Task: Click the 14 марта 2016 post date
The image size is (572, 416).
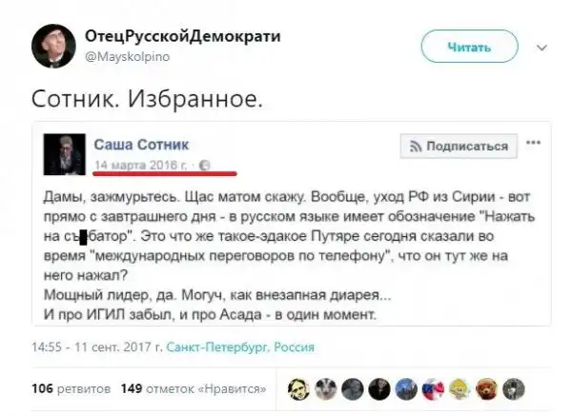Action: click(x=143, y=165)
